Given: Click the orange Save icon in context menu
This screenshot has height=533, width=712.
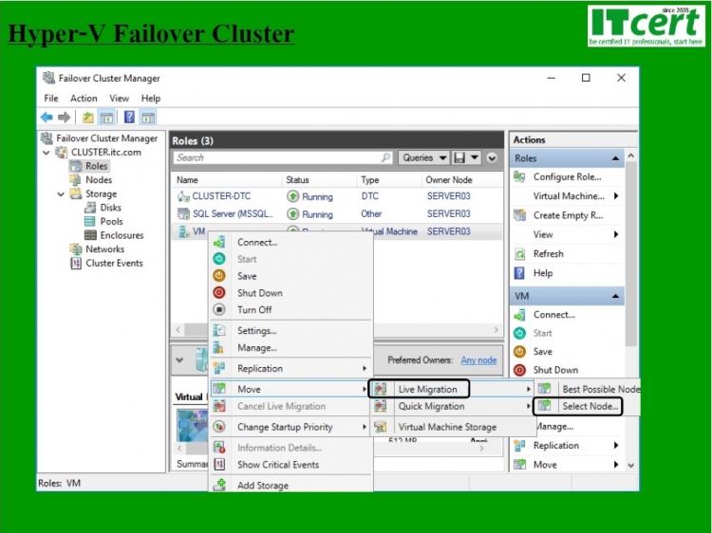Looking at the screenshot, I should tap(219, 276).
